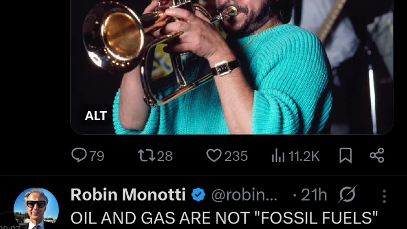407x229 pixels.
Task: Tap the repost arrows icon
Action: coord(147,156)
